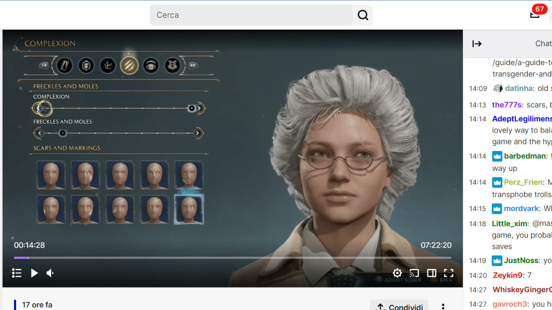The height and width of the screenshot is (310, 552).
Task: Select the hairstyle category icon
Action: pos(108,65)
